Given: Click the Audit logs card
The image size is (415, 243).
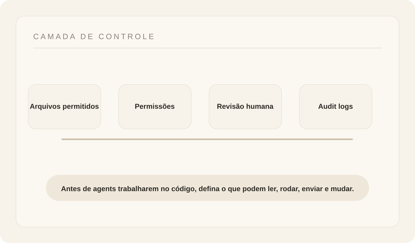Looking at the screenshot, I should [x=336, y=107].
